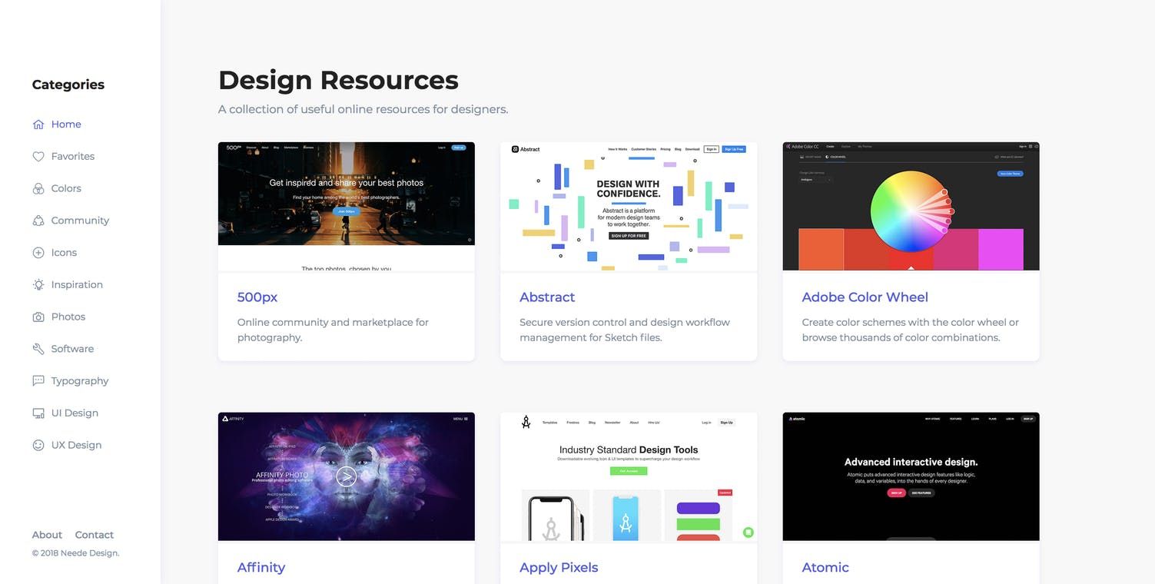
Task: Click the Contact link
Action: (94, 534)
